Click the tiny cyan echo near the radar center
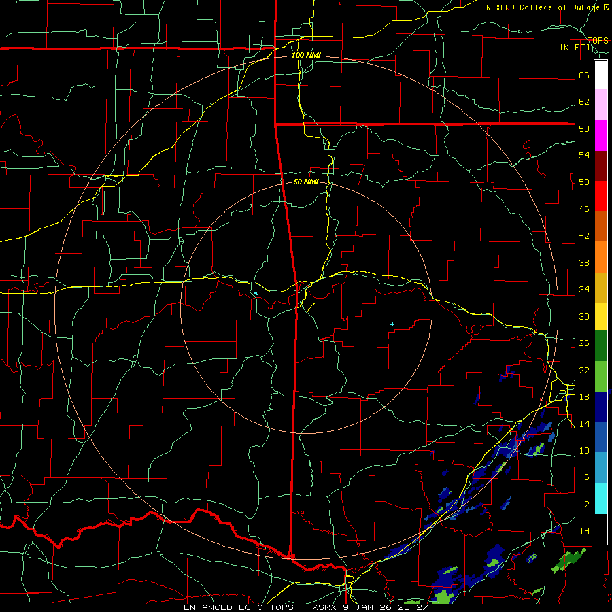The image size is (612, 612). [x=256, y=294]
